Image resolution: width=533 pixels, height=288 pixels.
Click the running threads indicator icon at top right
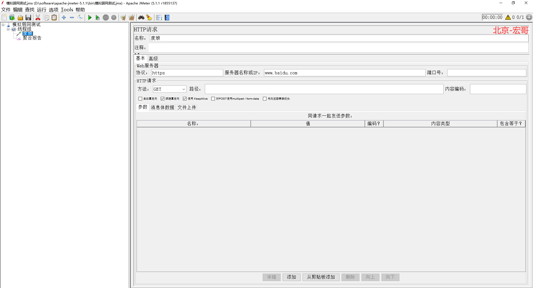pyautogui.click(x=529, y=17)
